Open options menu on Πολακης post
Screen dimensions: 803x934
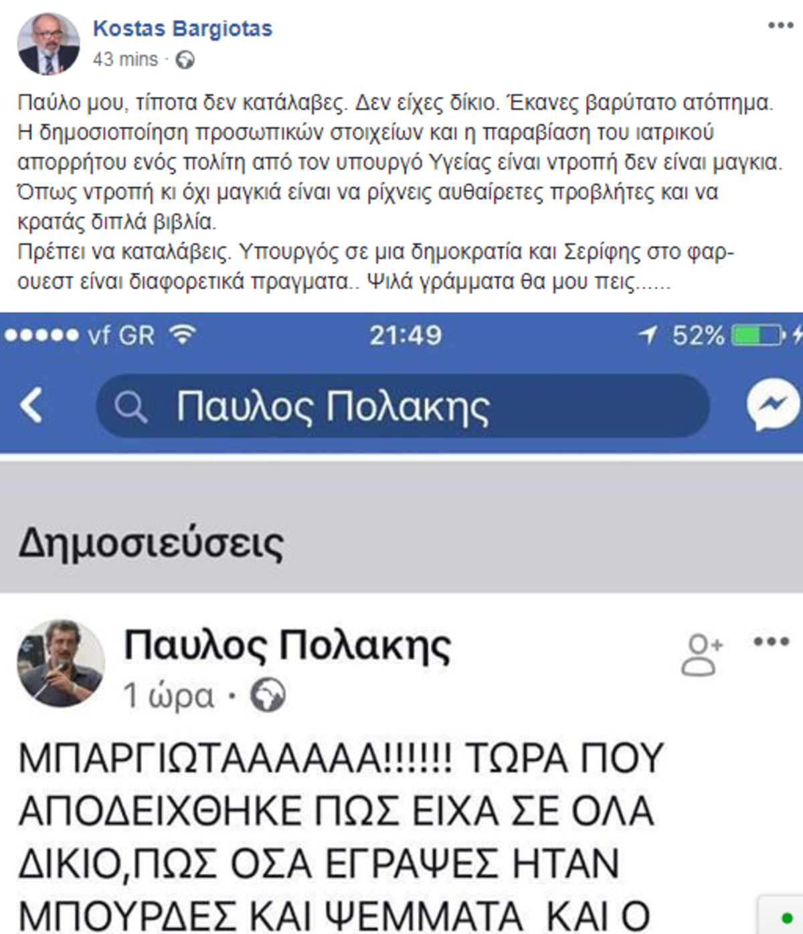tap(772, 641)
